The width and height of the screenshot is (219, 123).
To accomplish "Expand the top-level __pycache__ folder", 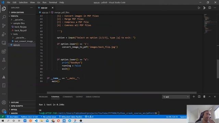I will [22, 20].
